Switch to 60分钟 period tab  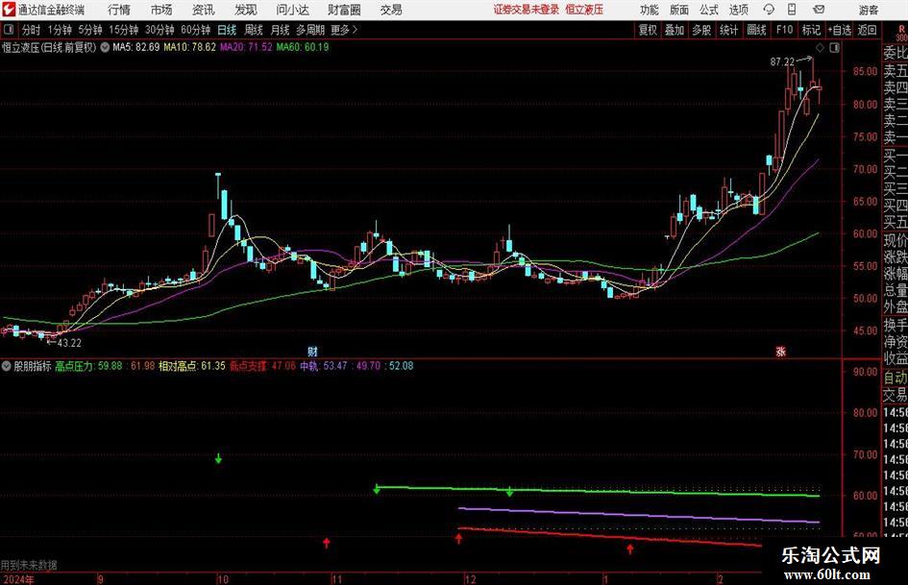click(x=196, y=30)
